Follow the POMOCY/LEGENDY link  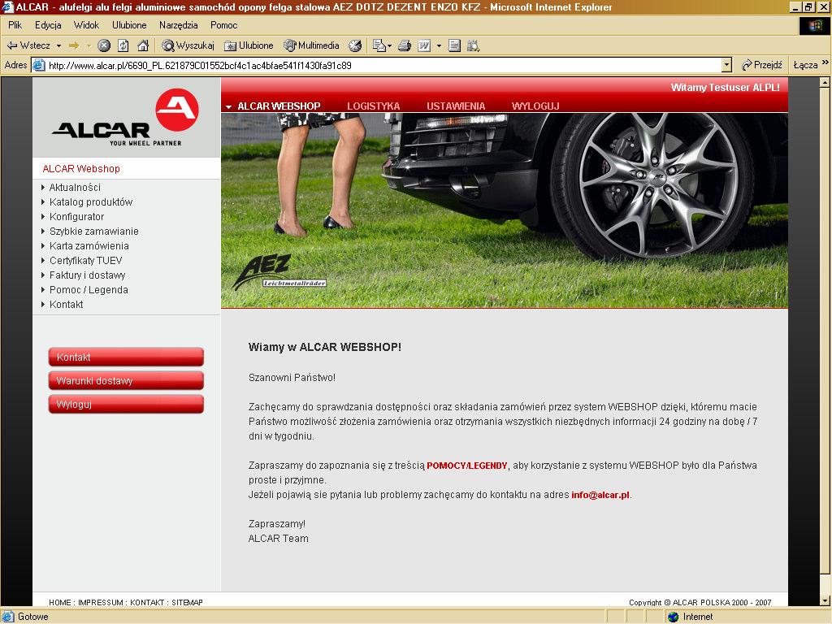(x=467, y=466)
